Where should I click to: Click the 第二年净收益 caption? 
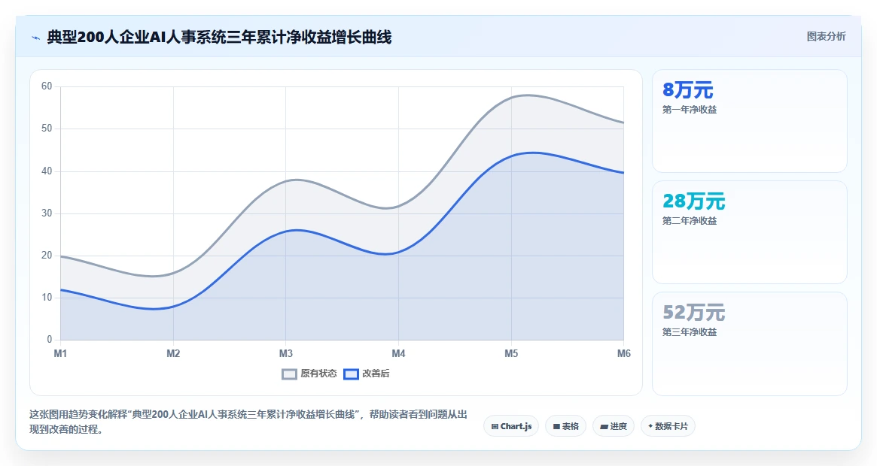coord(690,221)
